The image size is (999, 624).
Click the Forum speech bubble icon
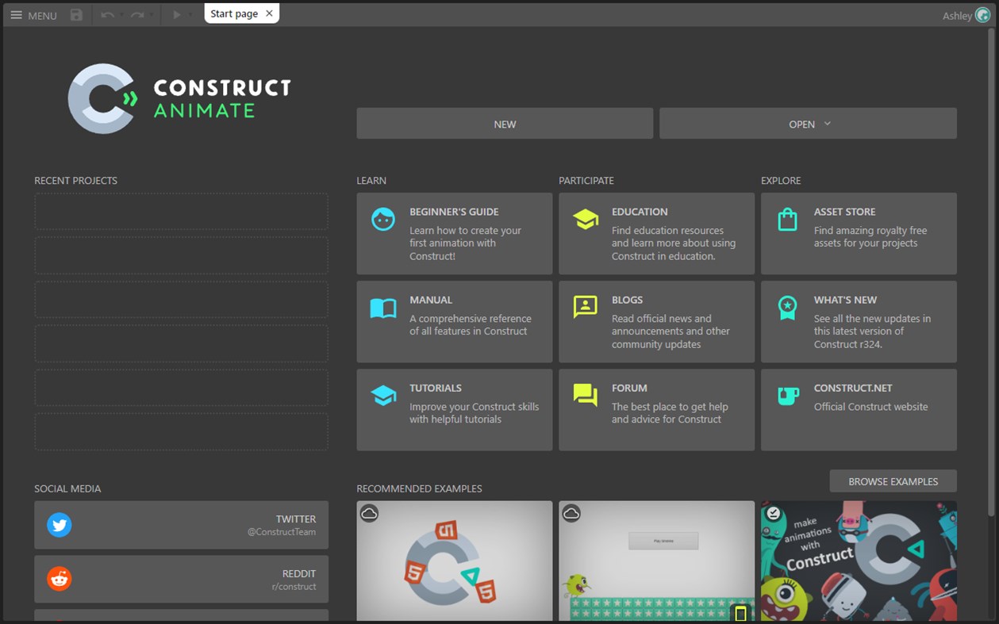pyautogui.click(x=585, y=395)
